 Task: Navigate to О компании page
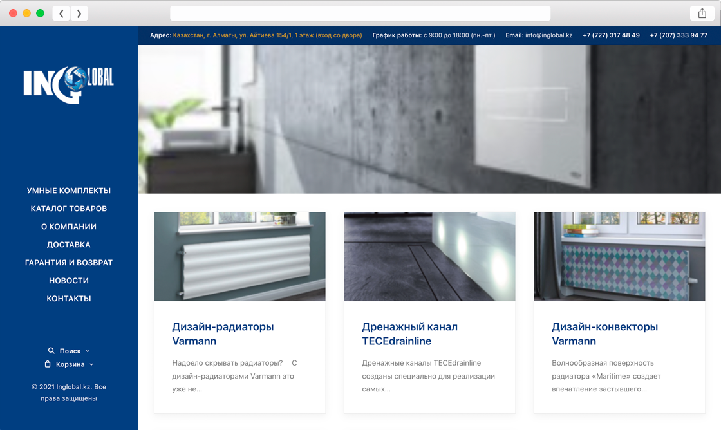(69, 227)
